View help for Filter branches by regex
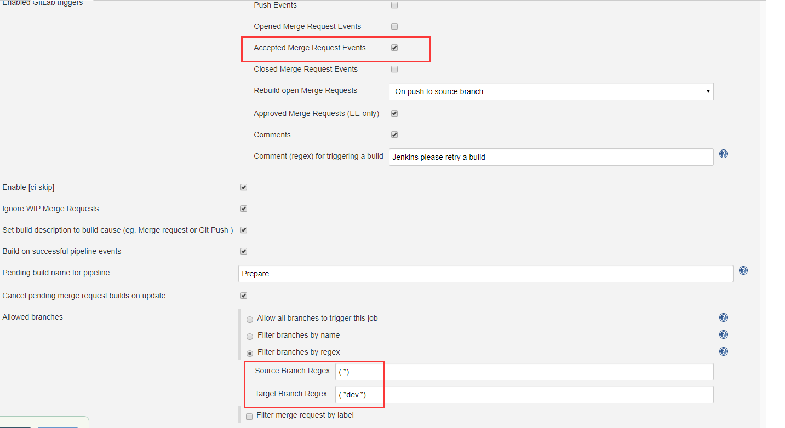The width and height of the screenshot is (785, 428). (x=723, y=351)
